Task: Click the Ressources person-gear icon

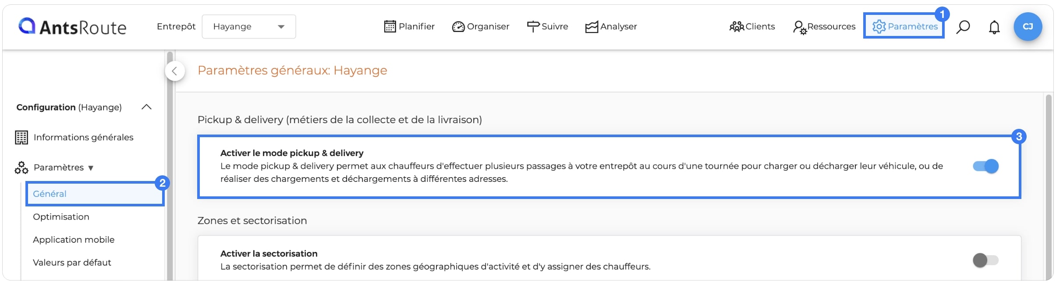Action: [800, 28]
